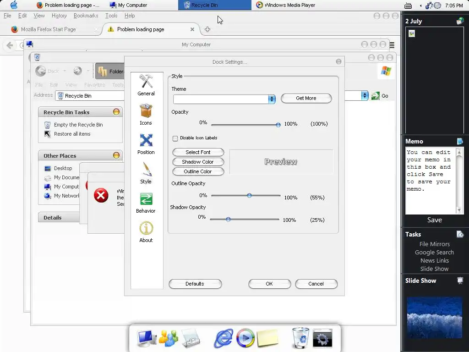Open the File Mirrors task link
This screenshot has height=352, width=469.
tap(434, 244)
